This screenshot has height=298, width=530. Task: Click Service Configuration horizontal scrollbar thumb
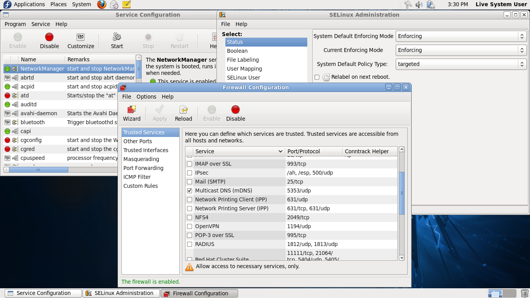(38, 170)
